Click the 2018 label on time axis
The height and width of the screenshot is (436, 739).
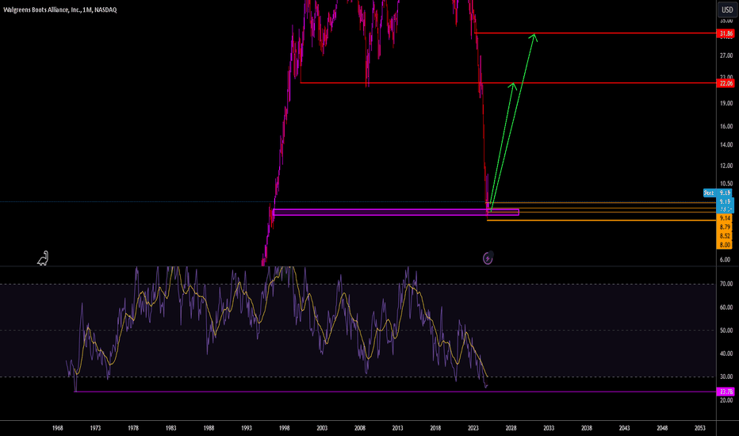(x=435, y=428)
